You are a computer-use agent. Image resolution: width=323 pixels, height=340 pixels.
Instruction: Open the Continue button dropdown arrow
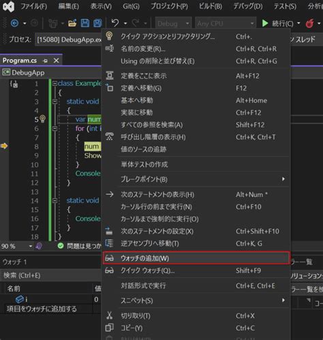point(298,23)
